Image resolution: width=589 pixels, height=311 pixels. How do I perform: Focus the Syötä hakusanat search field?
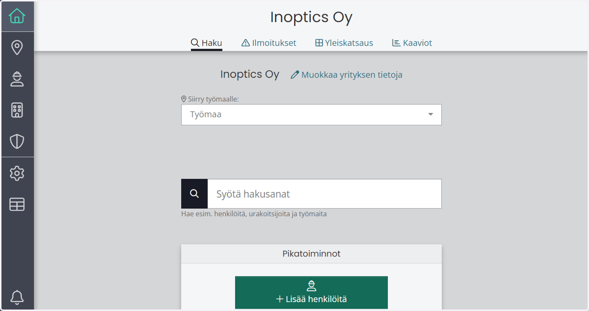coord(324,194)
